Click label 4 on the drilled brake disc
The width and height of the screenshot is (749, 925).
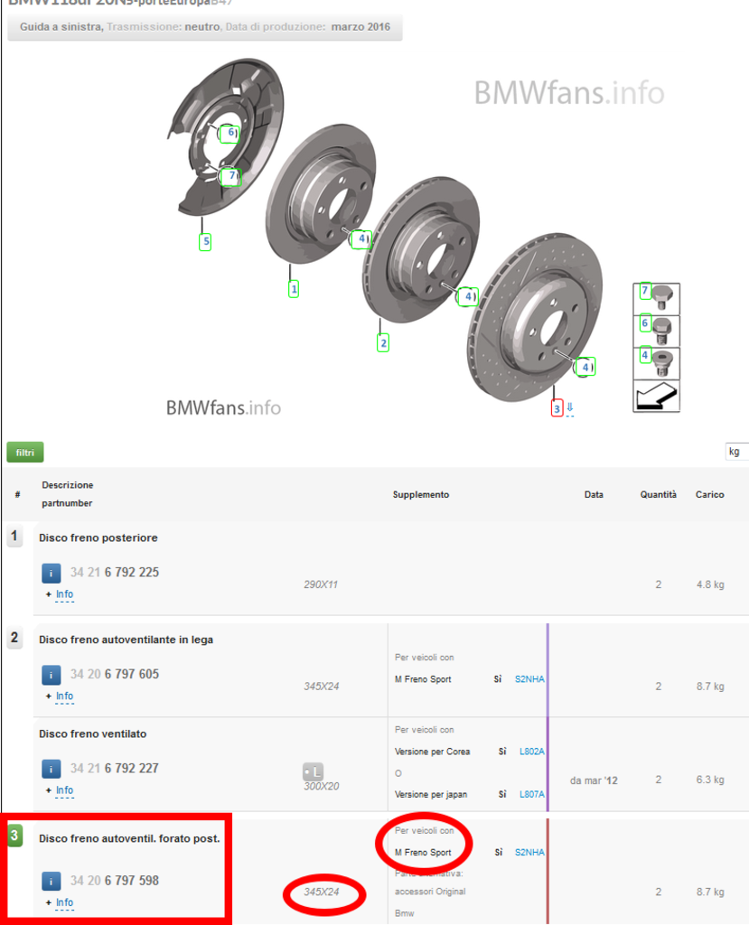pyautogui.click(x=585, y=367)
